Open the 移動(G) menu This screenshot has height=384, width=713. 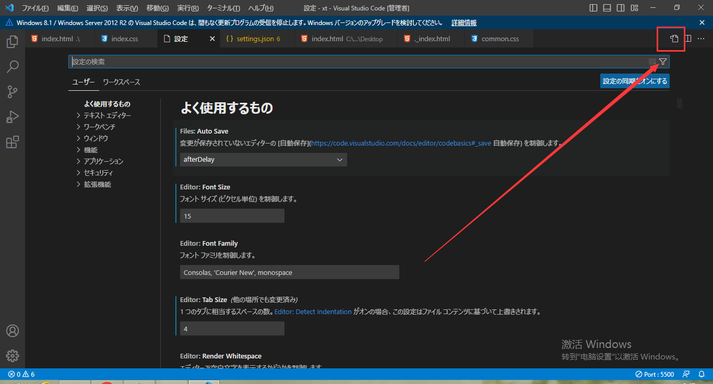(x=158, y=8)
